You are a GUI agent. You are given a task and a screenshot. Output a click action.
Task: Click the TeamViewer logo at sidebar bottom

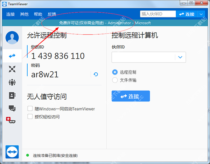point(12,152)
